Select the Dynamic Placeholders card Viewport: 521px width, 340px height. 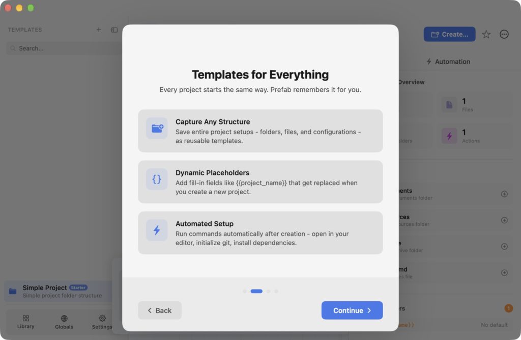tap(260, 182)
